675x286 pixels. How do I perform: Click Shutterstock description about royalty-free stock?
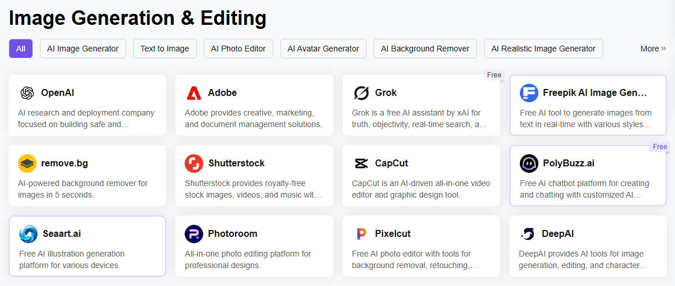pyautogui.click(x=253, y=189)
